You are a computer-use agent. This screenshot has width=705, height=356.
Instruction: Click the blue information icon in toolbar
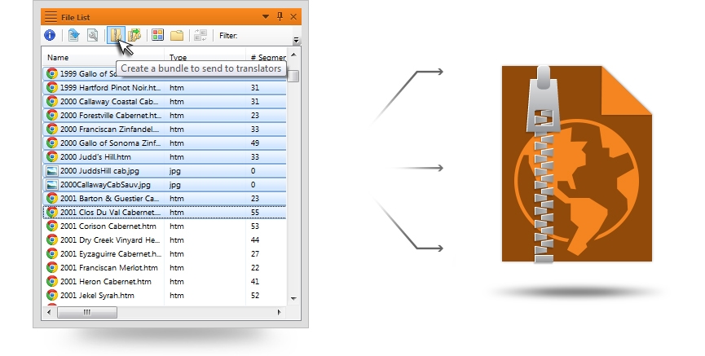point(50,35)
